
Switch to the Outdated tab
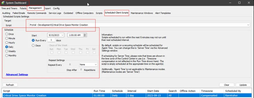click(68, 13)
